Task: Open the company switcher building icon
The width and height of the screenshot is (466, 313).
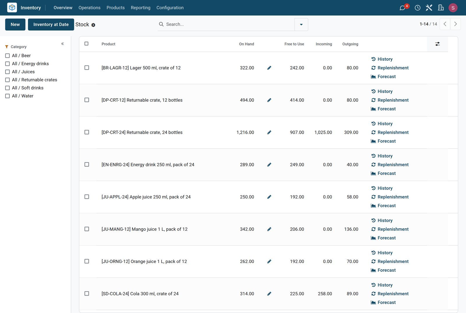Action: point(441,8)
